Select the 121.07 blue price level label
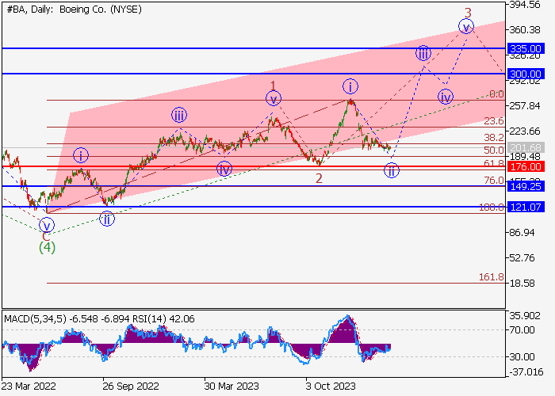 526,207
